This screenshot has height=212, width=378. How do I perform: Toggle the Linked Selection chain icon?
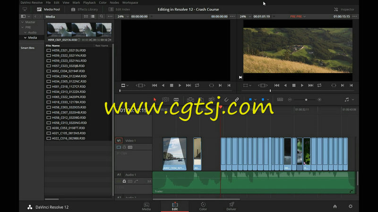237,99
